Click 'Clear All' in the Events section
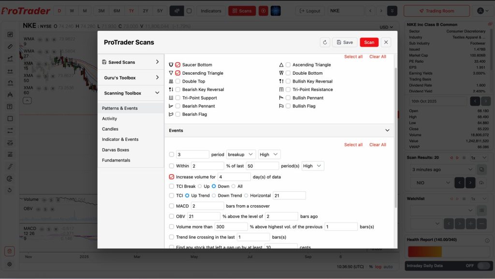Viewport: 495px width, 279px height. 378,145
